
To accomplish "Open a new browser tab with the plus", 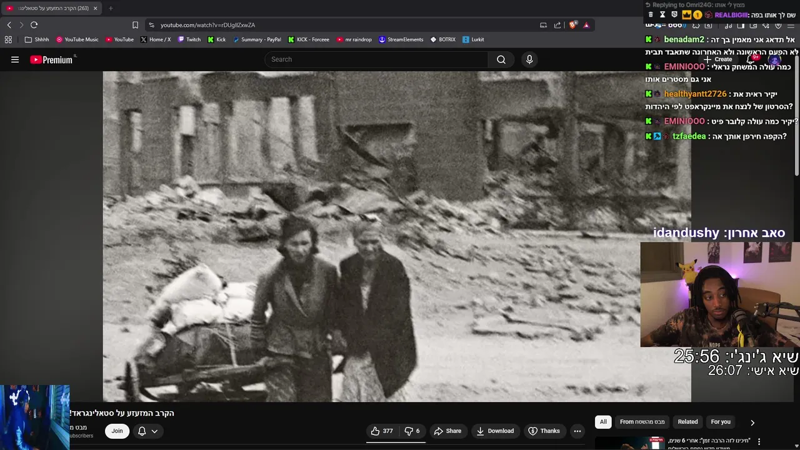I will [111, 8].
